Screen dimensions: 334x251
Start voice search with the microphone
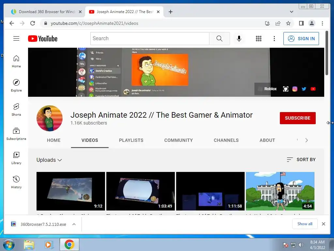[x=239, y=39]
